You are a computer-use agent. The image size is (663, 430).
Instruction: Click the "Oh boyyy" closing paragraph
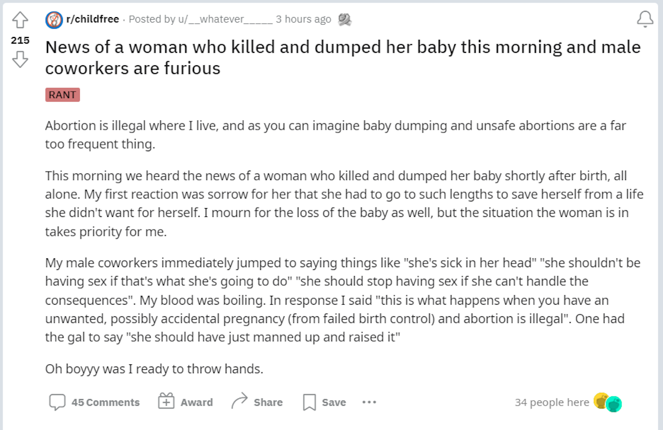[x=154, y=369]
